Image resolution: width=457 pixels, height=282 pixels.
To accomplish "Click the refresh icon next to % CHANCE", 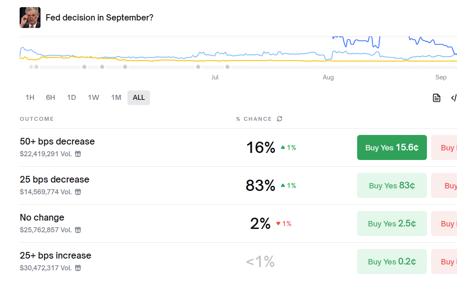I will tap(279, 119).
